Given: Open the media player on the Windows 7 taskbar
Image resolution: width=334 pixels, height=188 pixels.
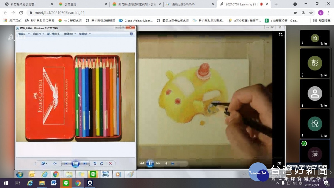Looking at the screenshot, I should coord(118,174).
